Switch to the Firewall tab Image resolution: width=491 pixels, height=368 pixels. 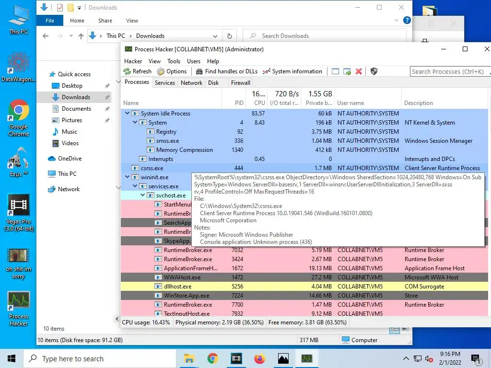pos(241,82)
